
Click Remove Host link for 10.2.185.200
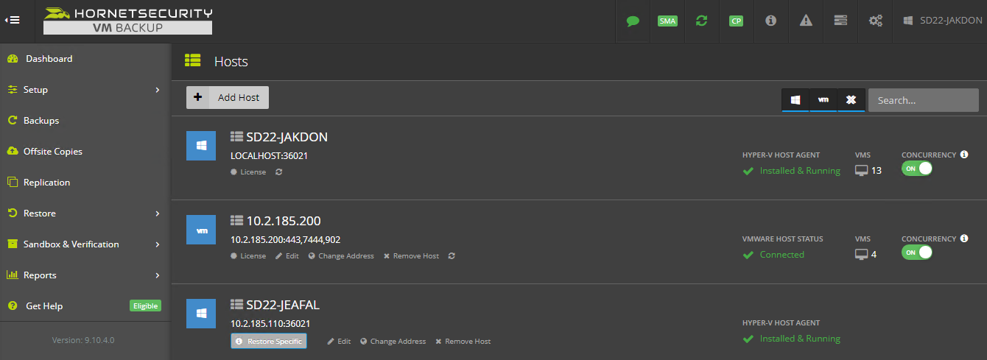[x=411, y=256]
